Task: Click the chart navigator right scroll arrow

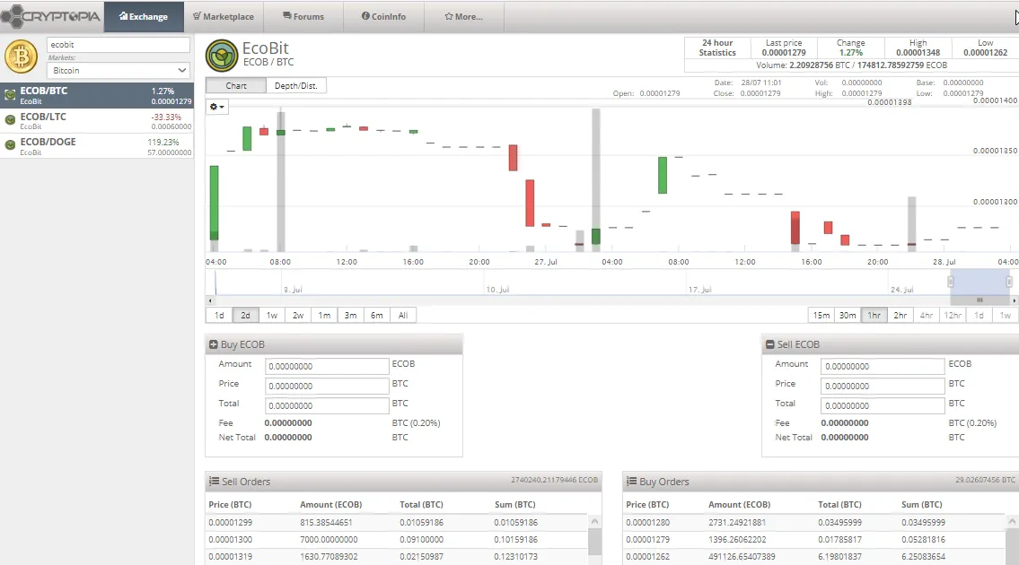Action: [1014, 300]
